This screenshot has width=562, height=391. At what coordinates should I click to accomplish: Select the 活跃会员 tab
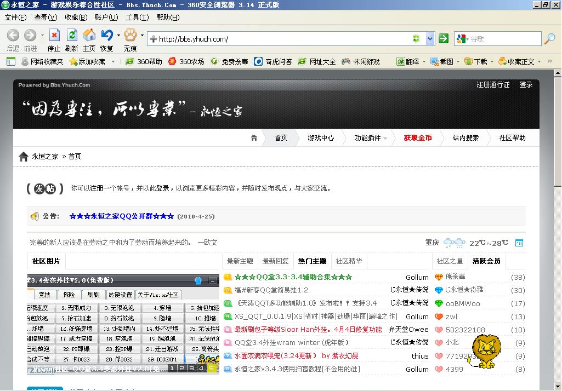pyautogui.click(x=486, y=261)
